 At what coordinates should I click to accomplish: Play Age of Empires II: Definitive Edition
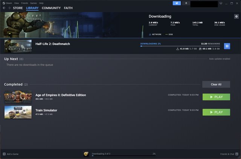[x=216, y=97]
